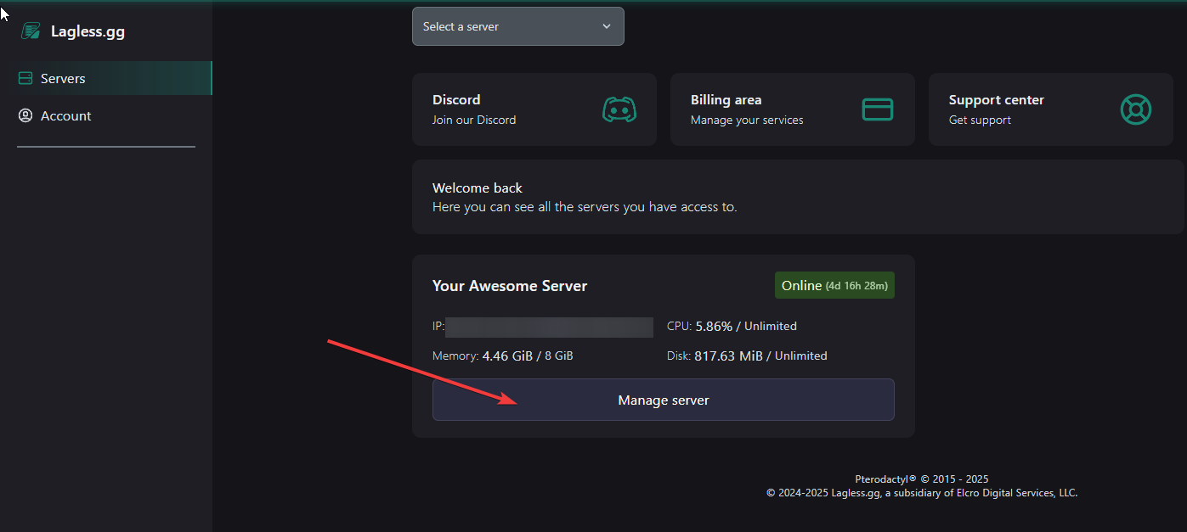Image resolution: width=1187 pixels, height=532 pixels.
Task: Click the Servers icon in the sidebar
Action: click(x=25, y=78)
